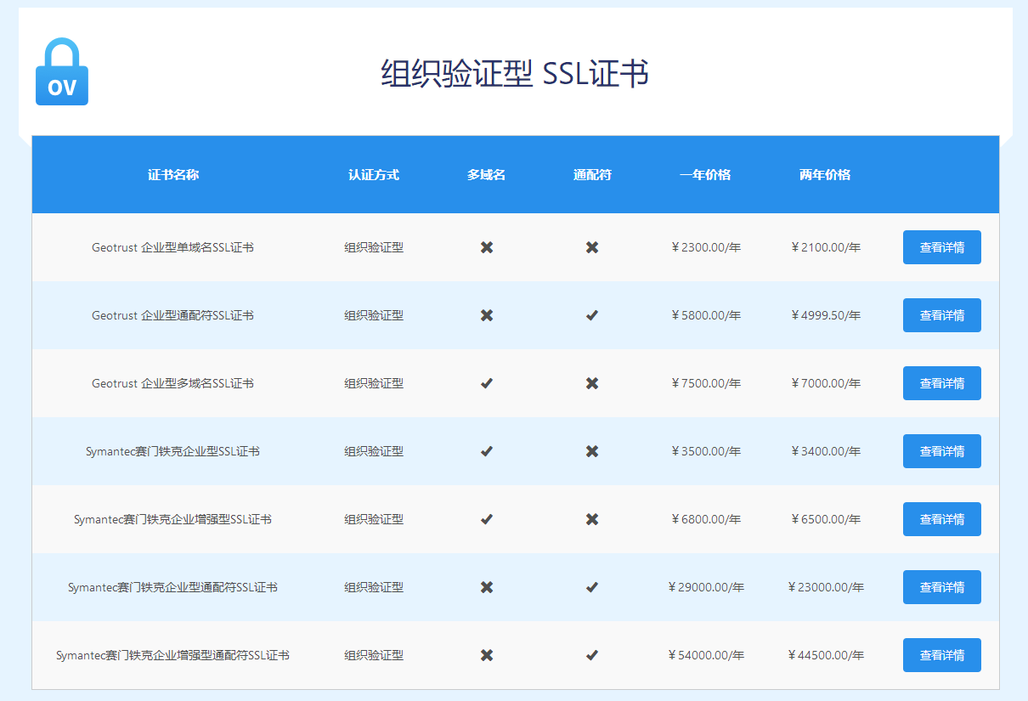Screen dimensions: 1028x701
Task: Click the 认证方式 column header
Action: (374, 175)
